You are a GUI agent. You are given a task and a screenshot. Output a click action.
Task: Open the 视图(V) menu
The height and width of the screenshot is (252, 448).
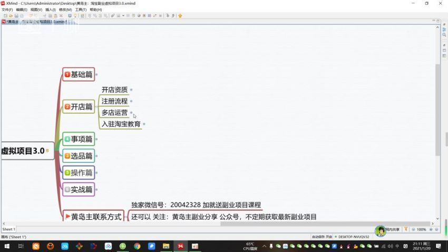pos(36,9)
